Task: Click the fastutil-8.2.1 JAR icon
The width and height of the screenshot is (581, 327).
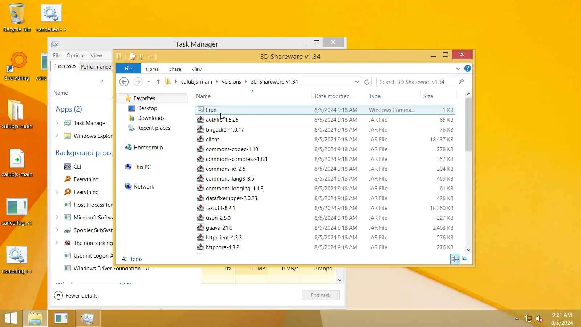Action: (x=200, y=208)
